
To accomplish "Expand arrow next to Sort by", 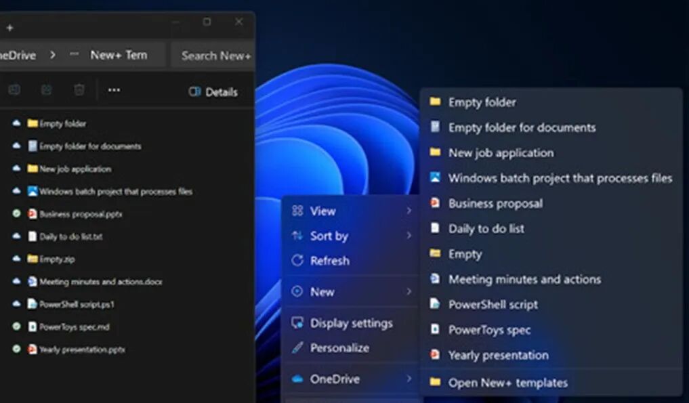I will [409, 236].
